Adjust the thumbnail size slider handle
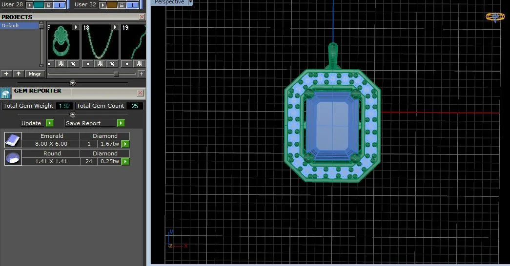This screenshot has height=266, width=510. [116, 74]
